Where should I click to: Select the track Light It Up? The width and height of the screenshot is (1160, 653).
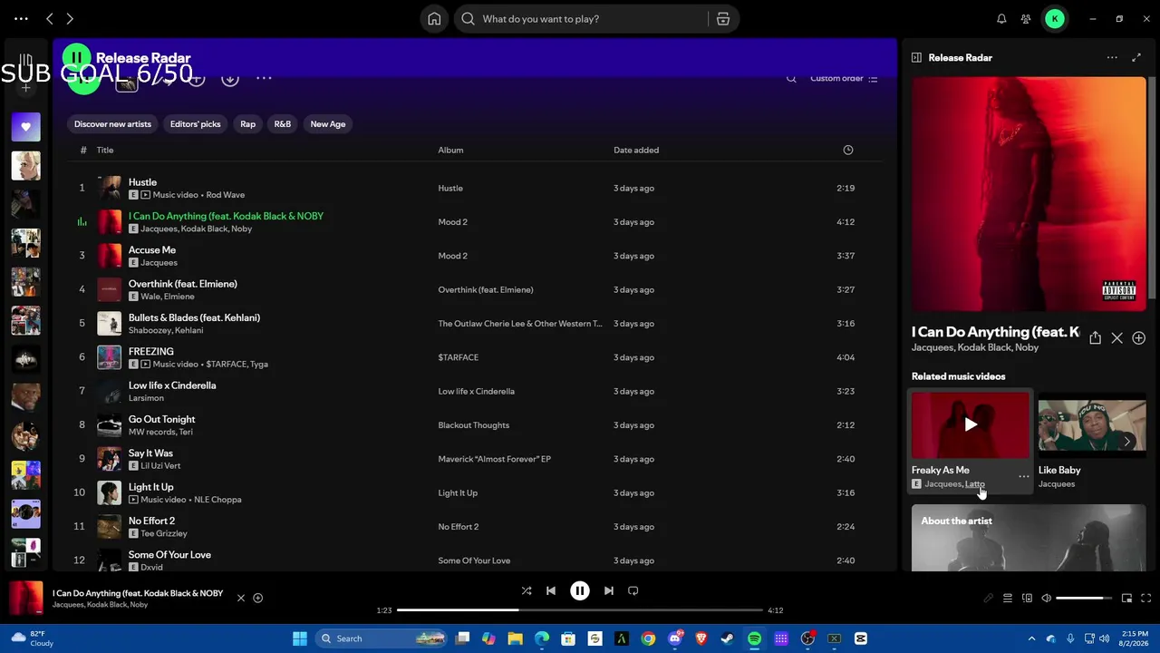click(151, 487)
